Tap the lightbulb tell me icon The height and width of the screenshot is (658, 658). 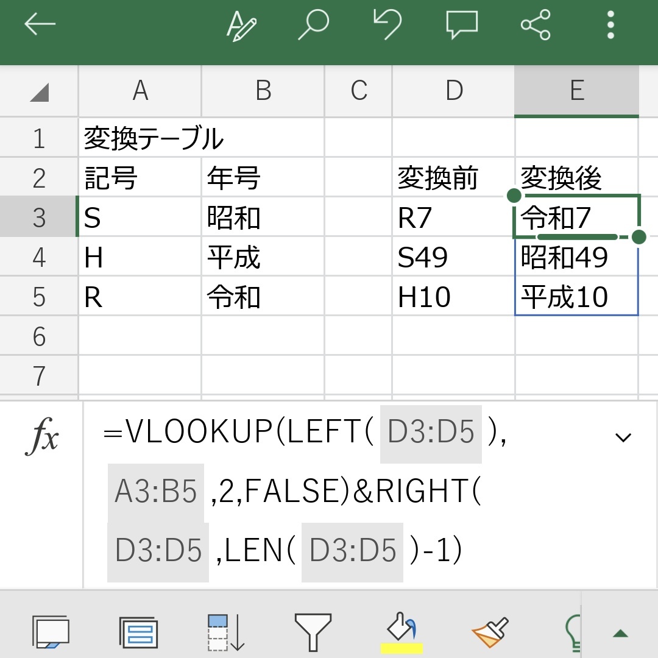(573, 633)
